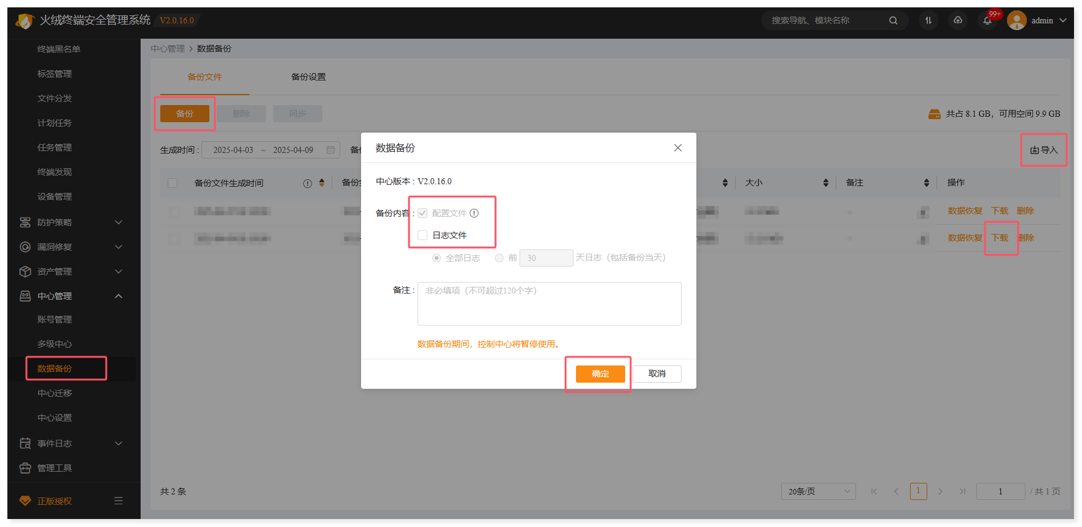This screenshot has width=1082, height=527.
Task: Open the 20条/页 page size dropdown
Action: coord(818,491)
